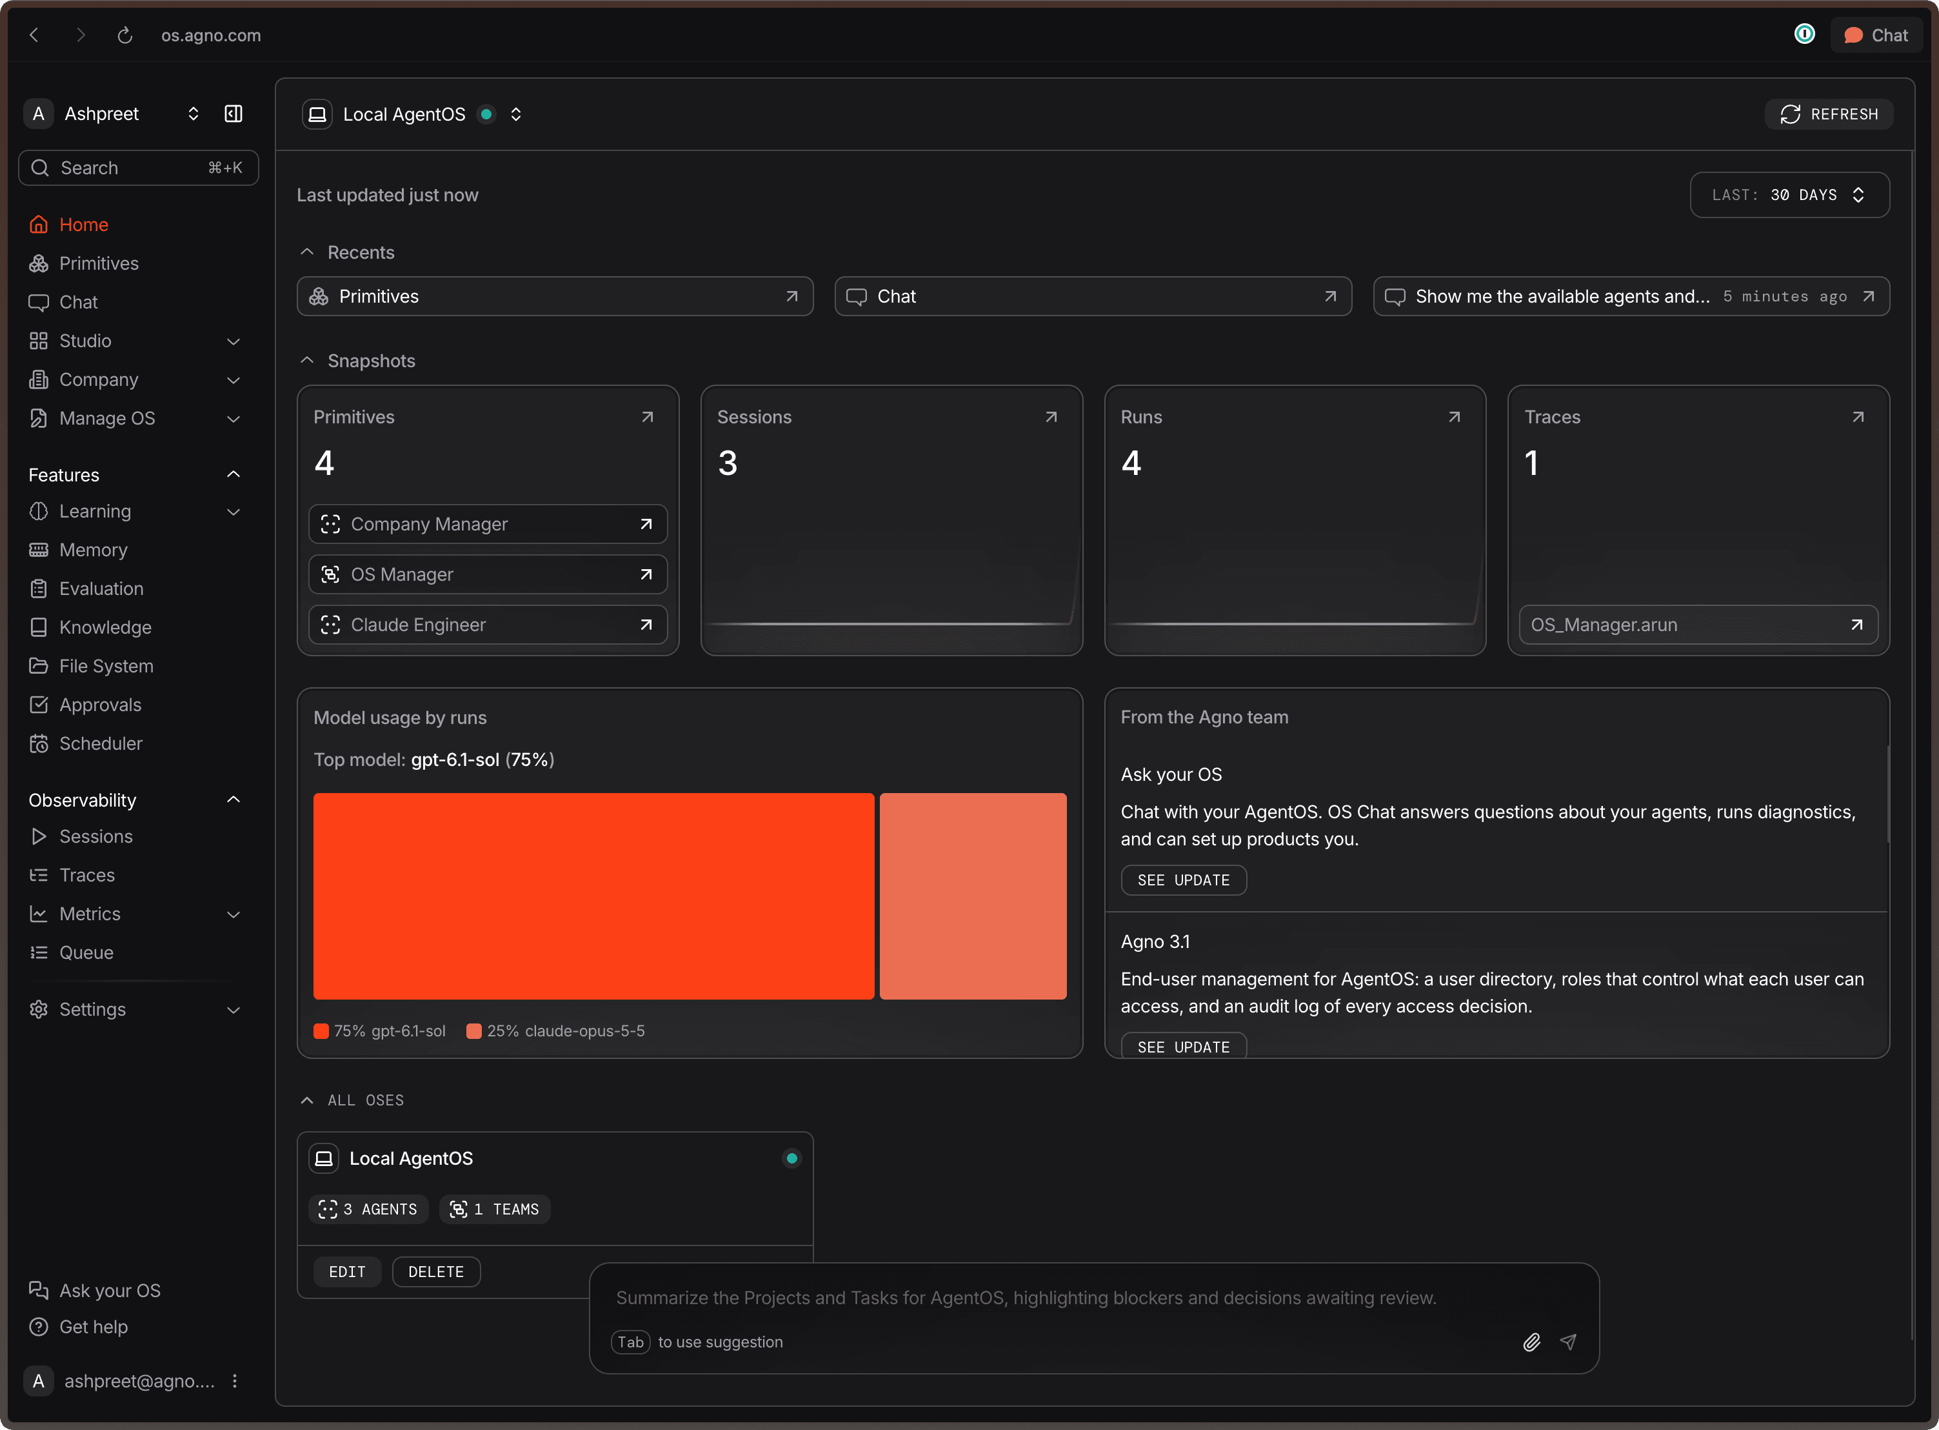The height and width of the screenshot is (1430, 1939).
Task: Open Chat button in browser top bar
Action: point(1876,35)
